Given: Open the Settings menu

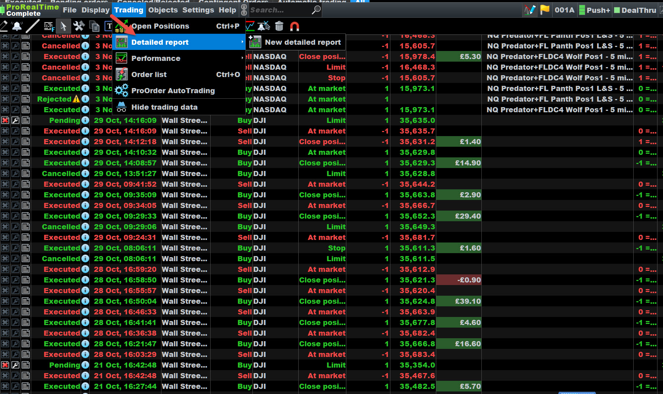Looking at the screenshot, I should coord(198,10).
